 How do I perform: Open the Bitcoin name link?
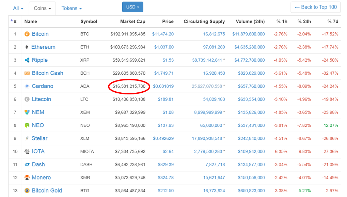[x=40, y=34]
